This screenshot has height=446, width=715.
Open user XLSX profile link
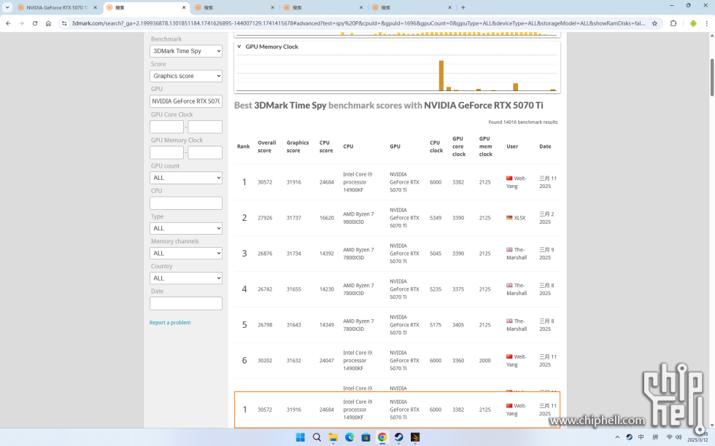pos(519,218)
